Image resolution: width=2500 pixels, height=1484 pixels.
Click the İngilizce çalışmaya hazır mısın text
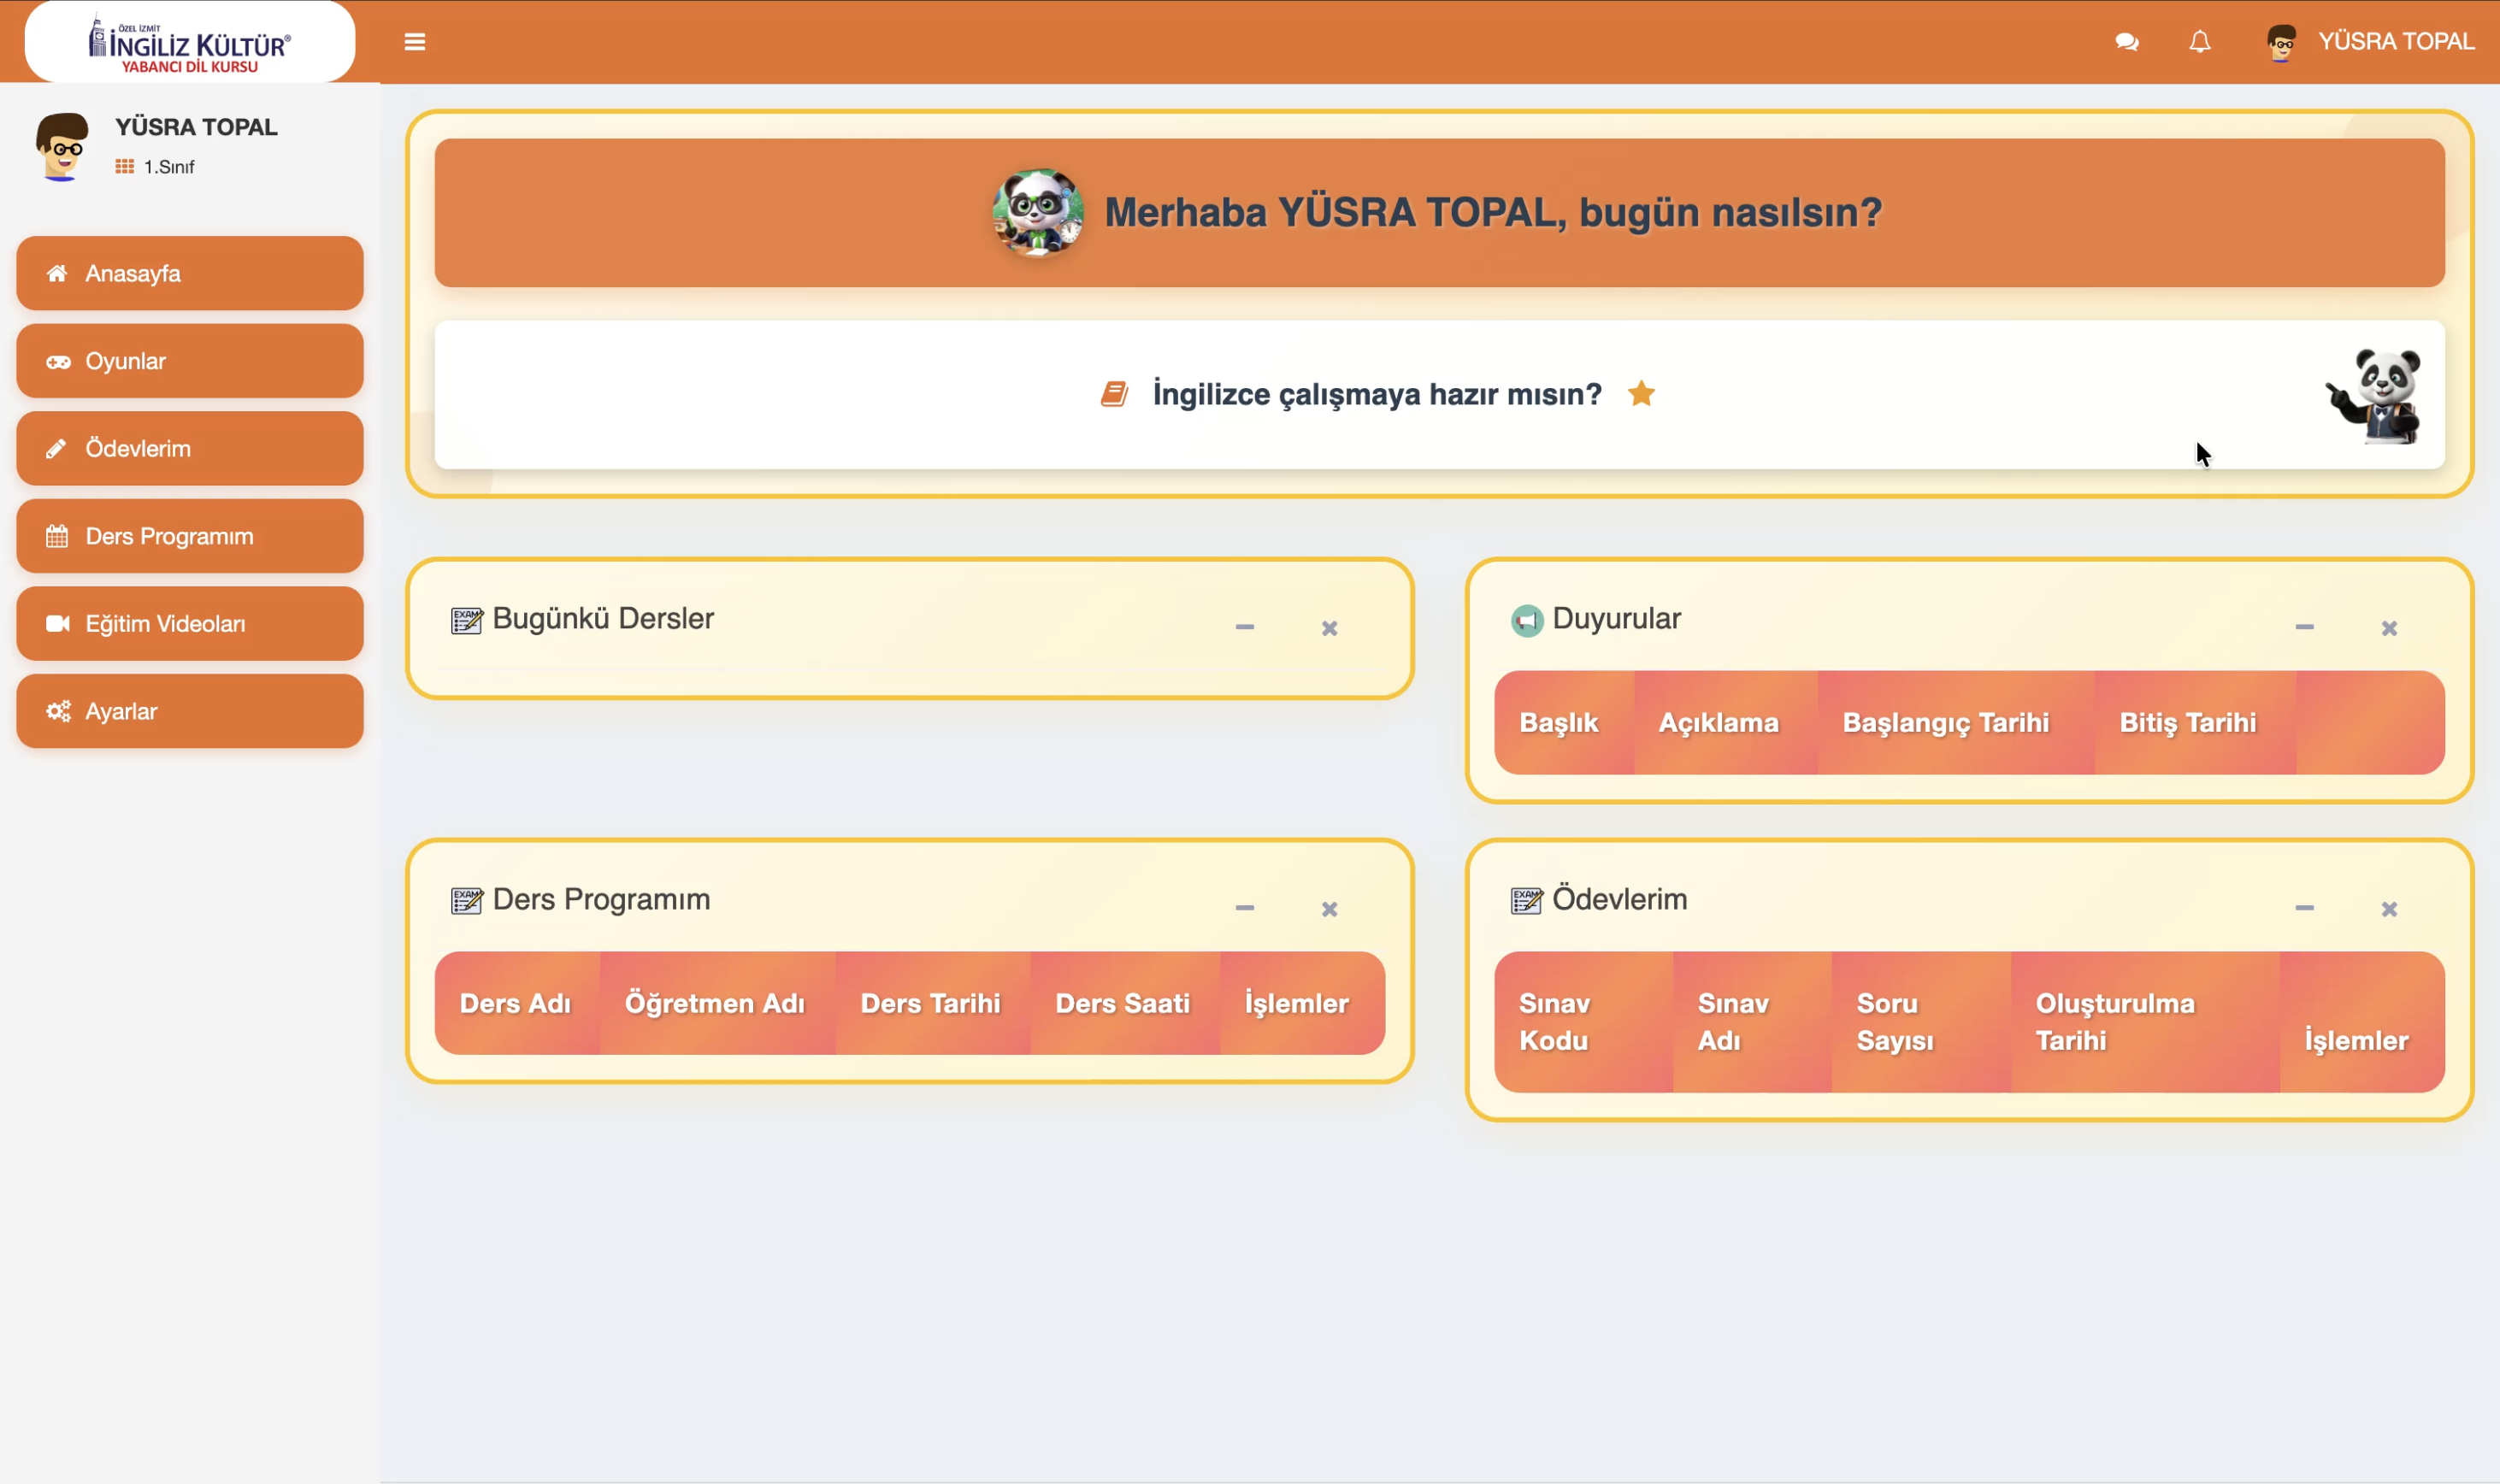(1378, 394)
